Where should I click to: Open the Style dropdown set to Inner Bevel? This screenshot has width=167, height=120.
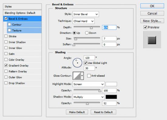tap(86, 14)
